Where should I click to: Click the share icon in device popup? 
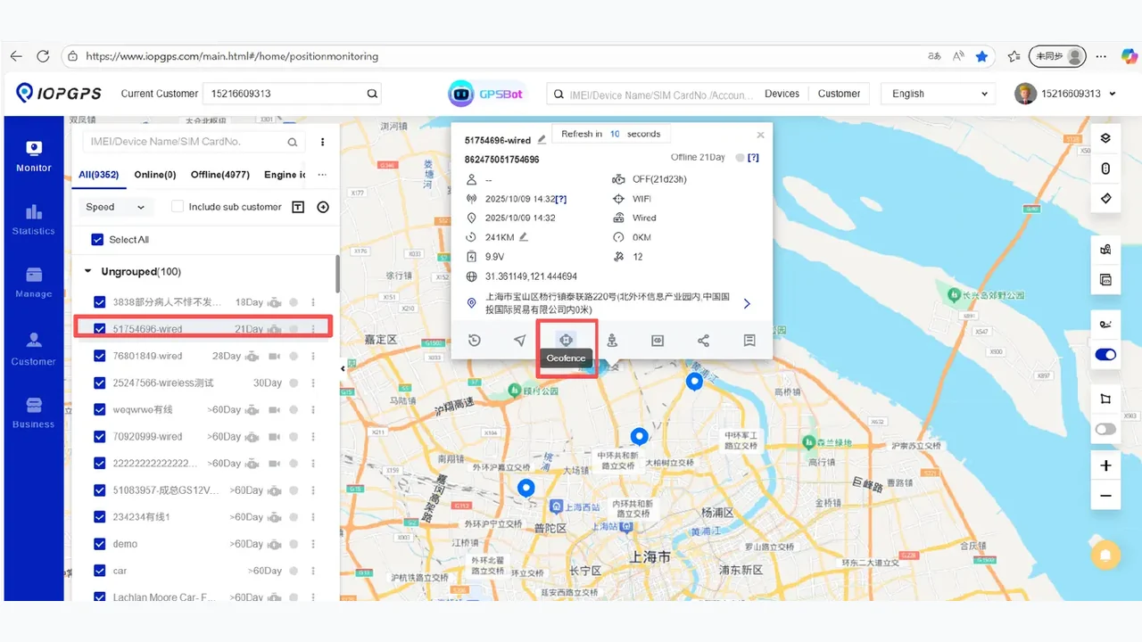pyautogui.click(x=703, y=340)
